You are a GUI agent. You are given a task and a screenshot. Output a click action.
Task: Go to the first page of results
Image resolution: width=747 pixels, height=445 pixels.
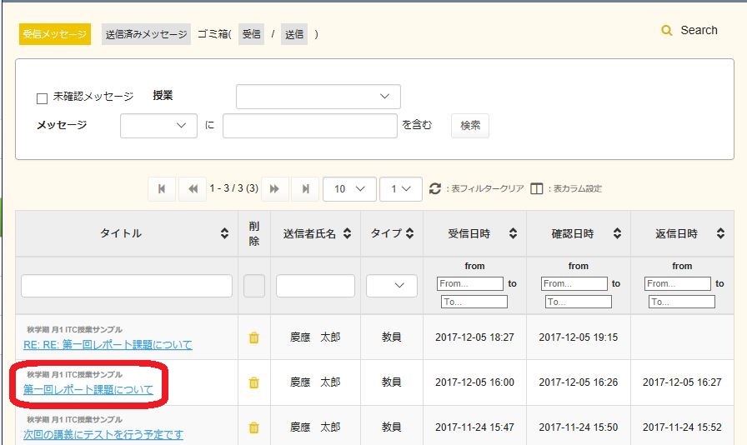162,189
